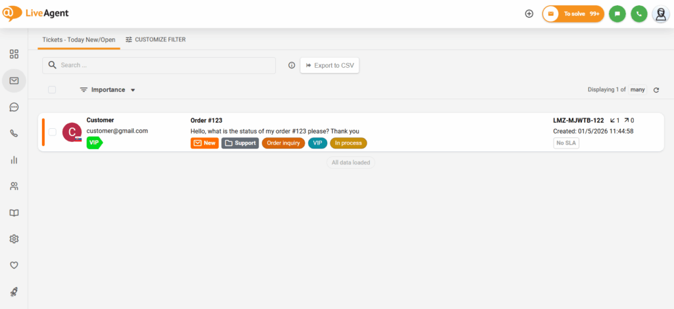Tick the select-all tickets checkbox
Viewport: 674px width, 309px height.
click(x=52, y=90)
